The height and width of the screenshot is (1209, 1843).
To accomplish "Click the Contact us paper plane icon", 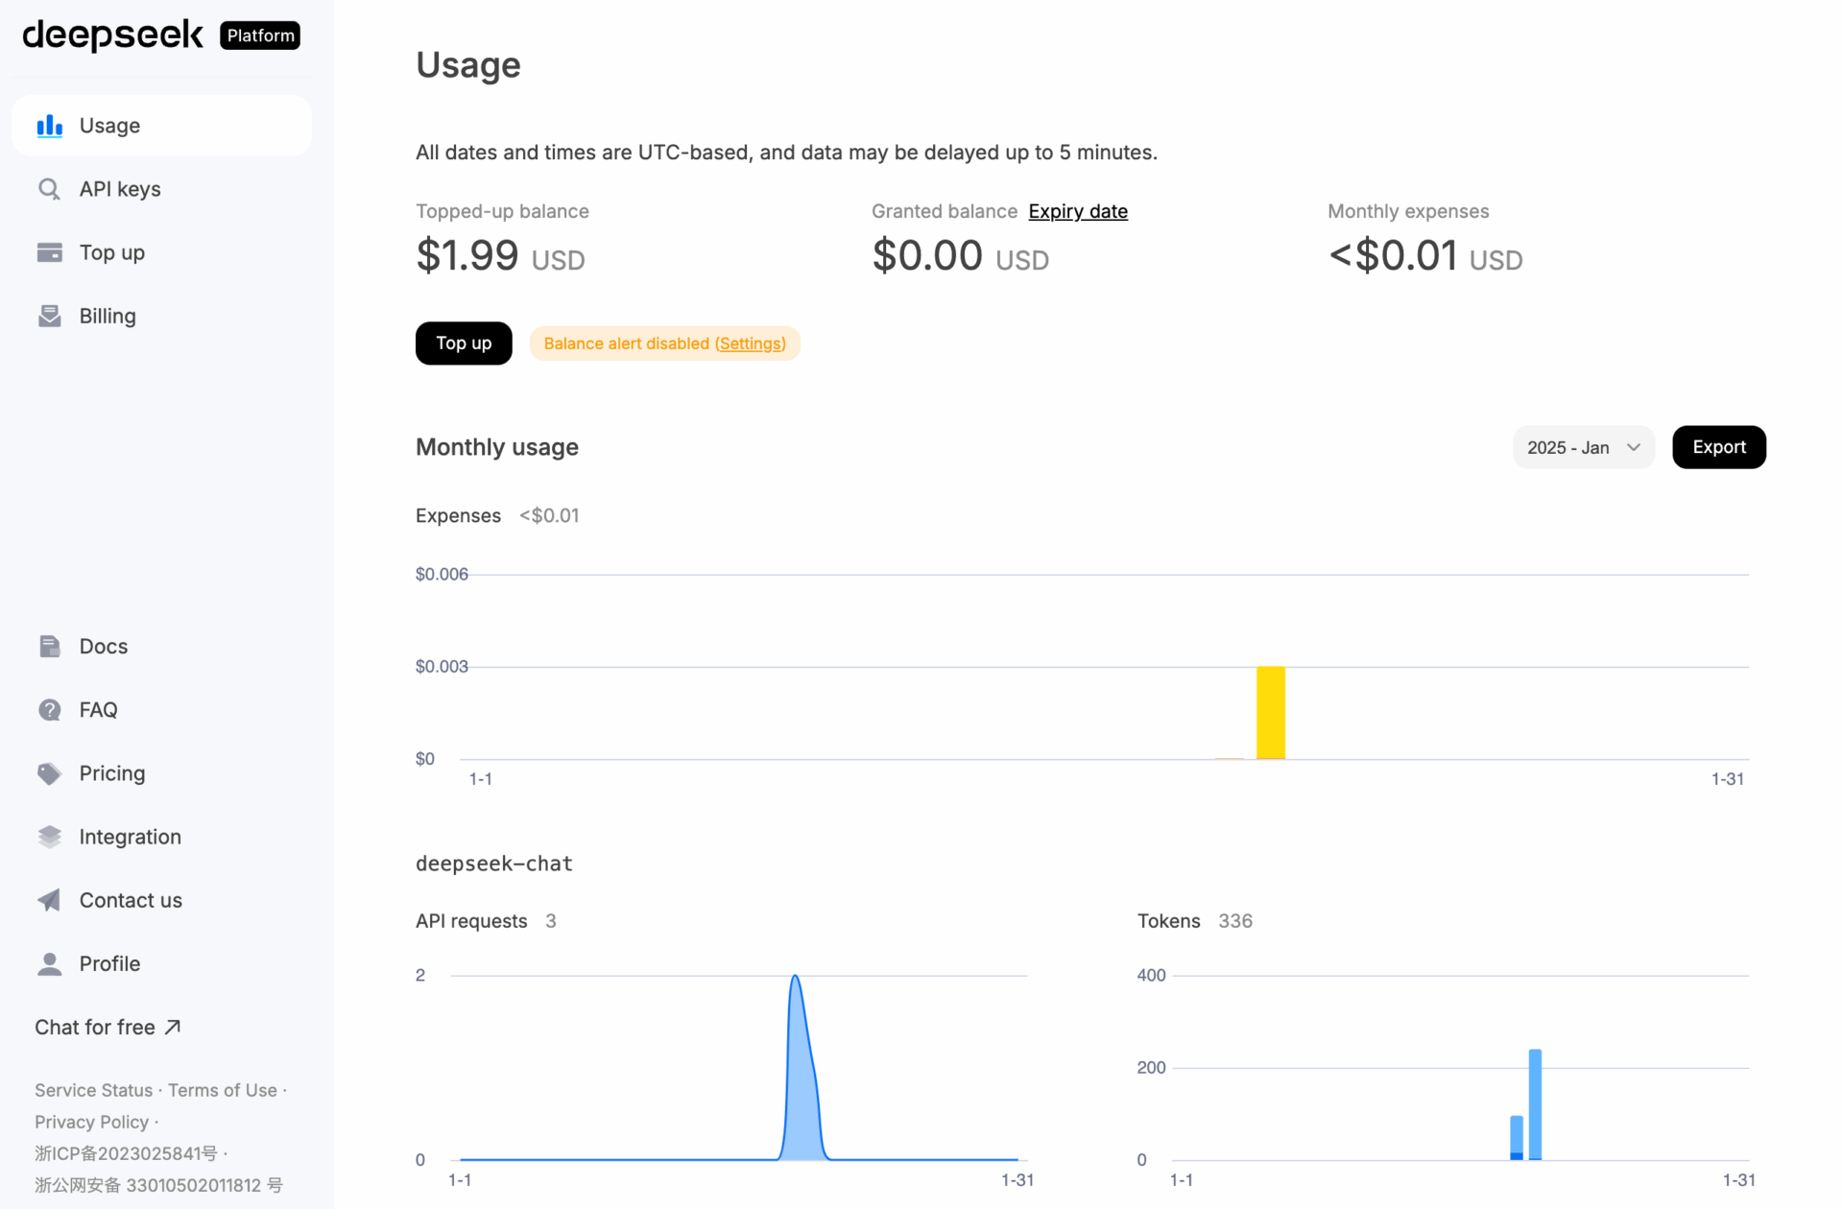I will [x=49, y=900].
